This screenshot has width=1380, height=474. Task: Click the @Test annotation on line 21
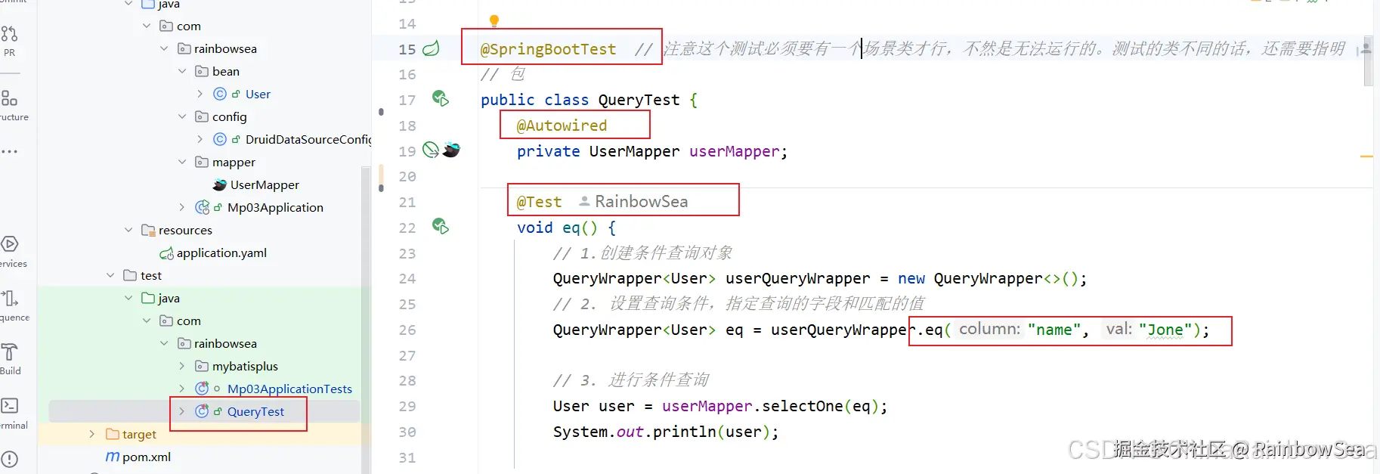coord(540,202)
